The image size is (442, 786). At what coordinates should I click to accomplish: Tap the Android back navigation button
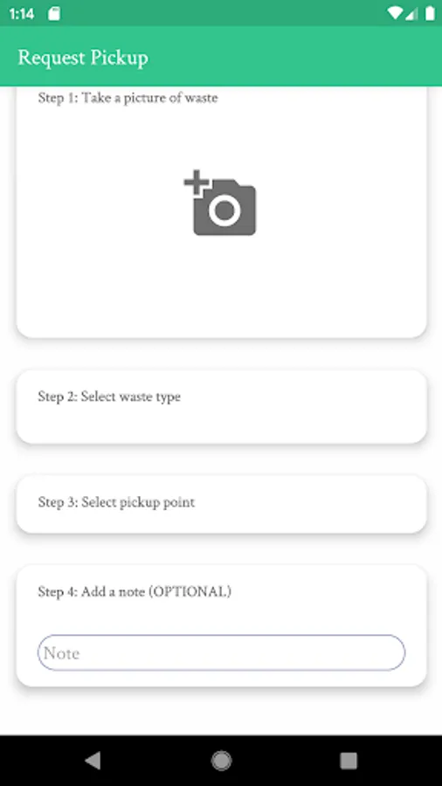coord(93,761)
